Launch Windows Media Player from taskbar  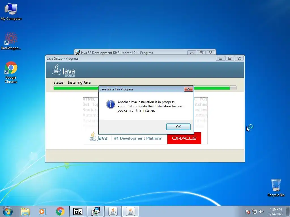click(x=42, y=211)
